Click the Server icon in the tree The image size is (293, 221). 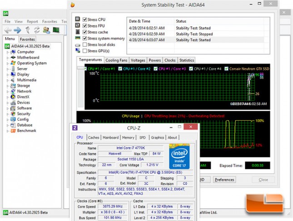(13, 69)
